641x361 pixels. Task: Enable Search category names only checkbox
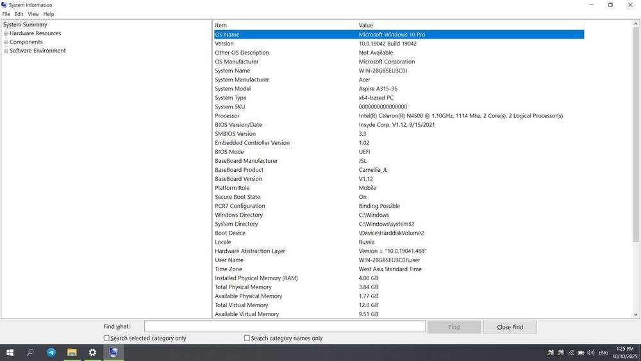coord(247,338)
